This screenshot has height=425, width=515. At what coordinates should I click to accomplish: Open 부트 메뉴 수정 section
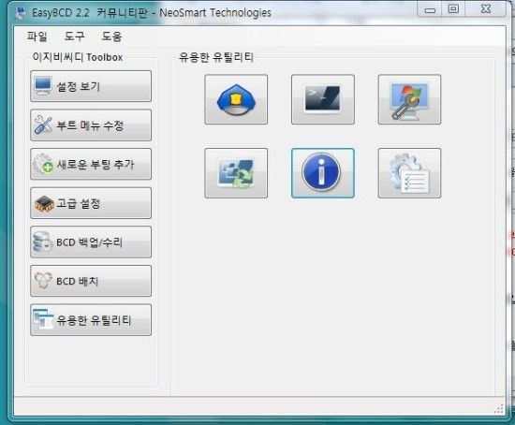[x=91, y=125]
